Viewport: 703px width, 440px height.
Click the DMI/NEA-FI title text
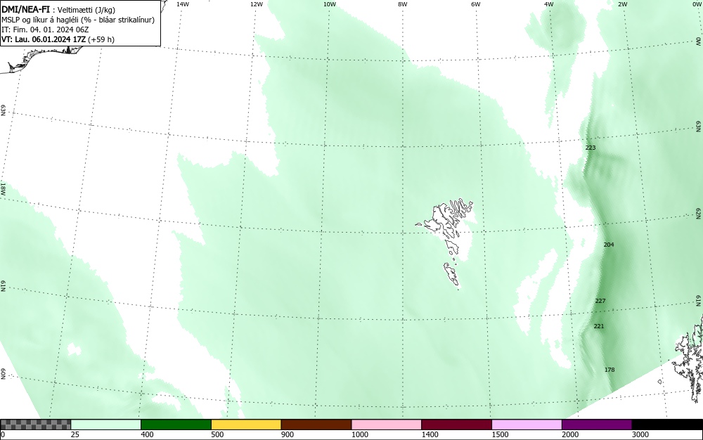click(25, 9)
